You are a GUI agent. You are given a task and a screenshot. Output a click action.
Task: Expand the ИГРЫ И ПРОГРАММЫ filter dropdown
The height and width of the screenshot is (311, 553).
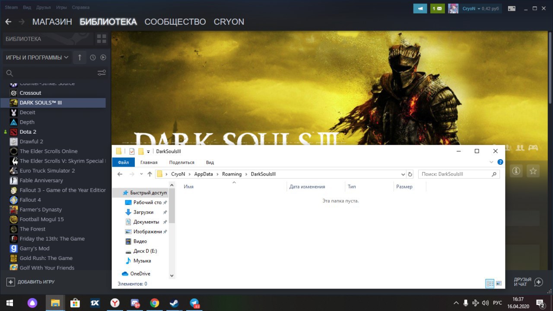tap(37, 58)
